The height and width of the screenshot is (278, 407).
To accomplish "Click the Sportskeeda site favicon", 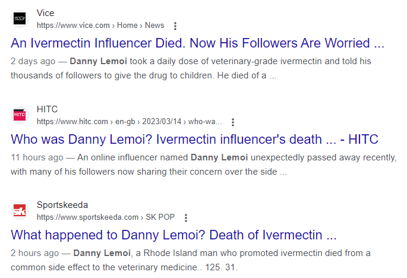I will [20, 211].
